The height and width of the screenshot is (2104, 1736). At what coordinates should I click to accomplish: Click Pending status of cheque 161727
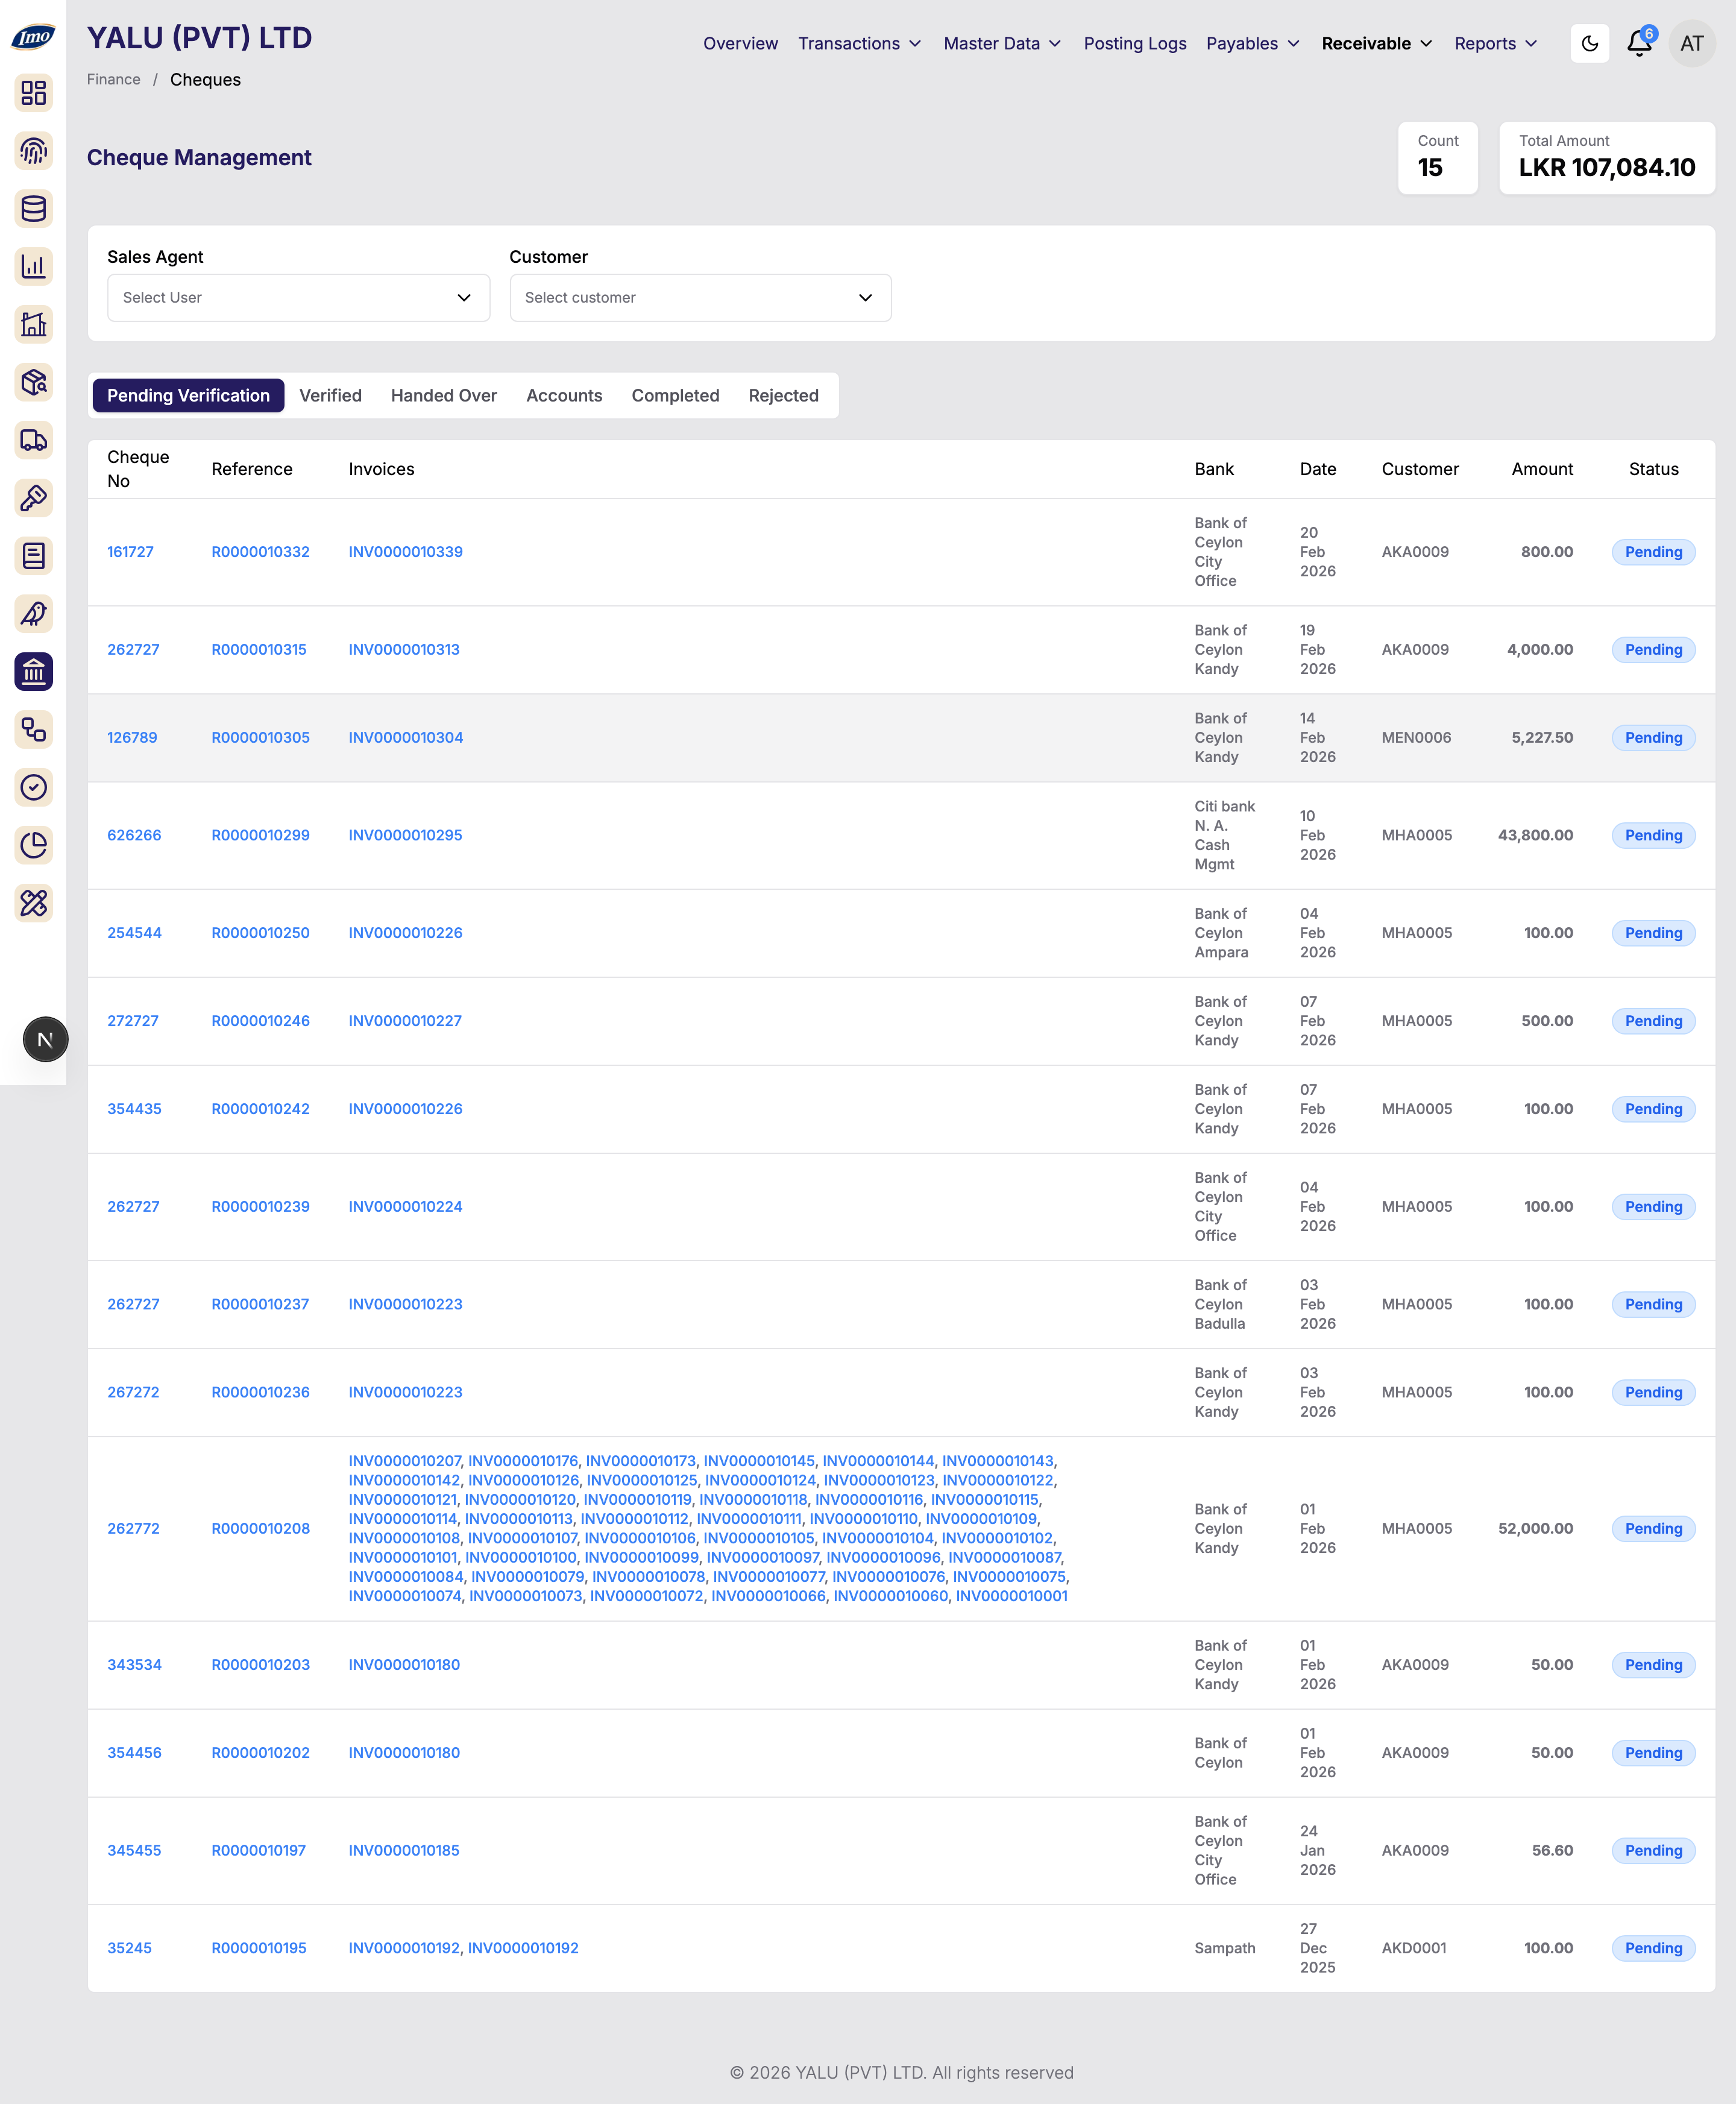(x=1653, y=552)
